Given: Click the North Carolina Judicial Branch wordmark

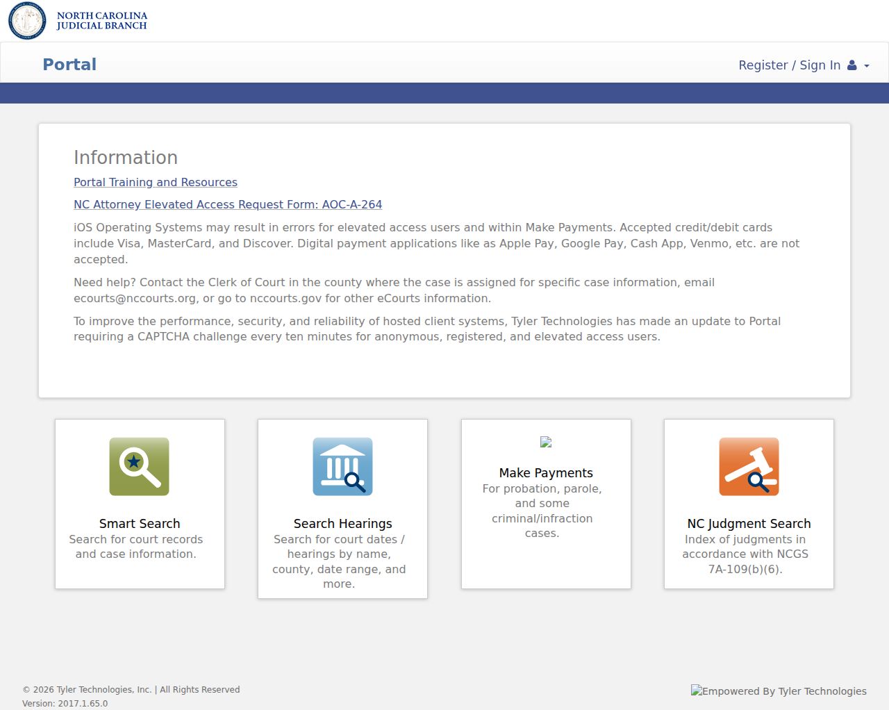Looking at the screenshot, I should [102, 20].
